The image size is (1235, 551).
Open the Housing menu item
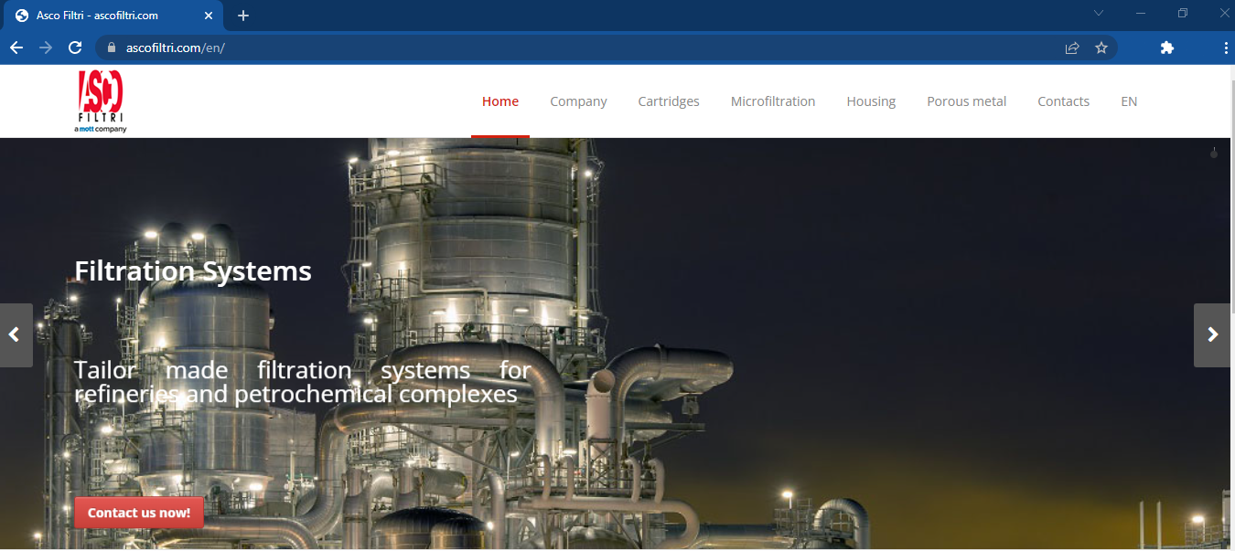point(871,101)
